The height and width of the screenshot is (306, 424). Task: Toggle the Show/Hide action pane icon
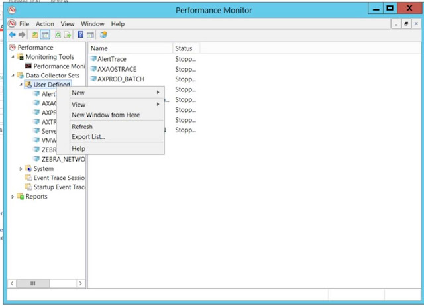pos(90,35)
